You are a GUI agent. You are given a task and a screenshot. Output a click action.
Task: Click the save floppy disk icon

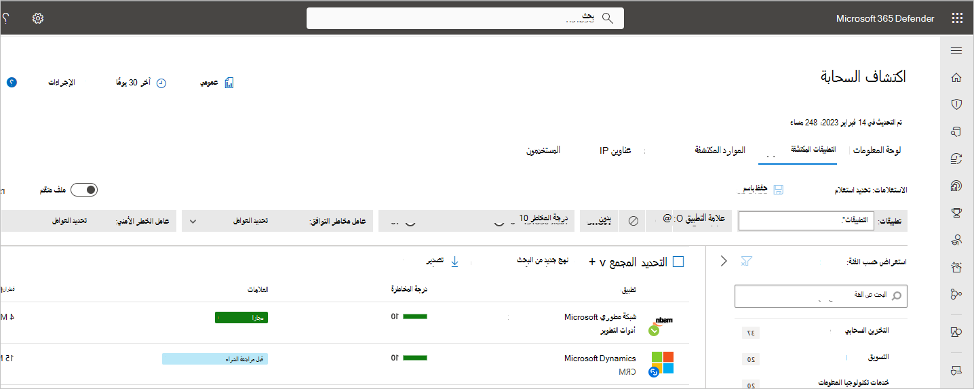[779, 190]
